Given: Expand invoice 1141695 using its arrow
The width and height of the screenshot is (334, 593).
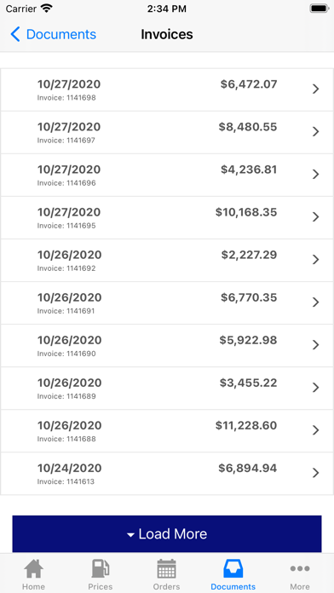Looking at the screenshot, I should (x=316, y=216).
